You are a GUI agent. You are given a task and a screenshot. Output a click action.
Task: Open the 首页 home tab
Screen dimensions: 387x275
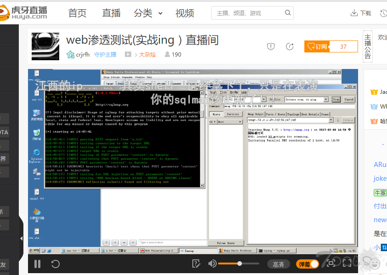pyautogui.click(x=77, y=13)
